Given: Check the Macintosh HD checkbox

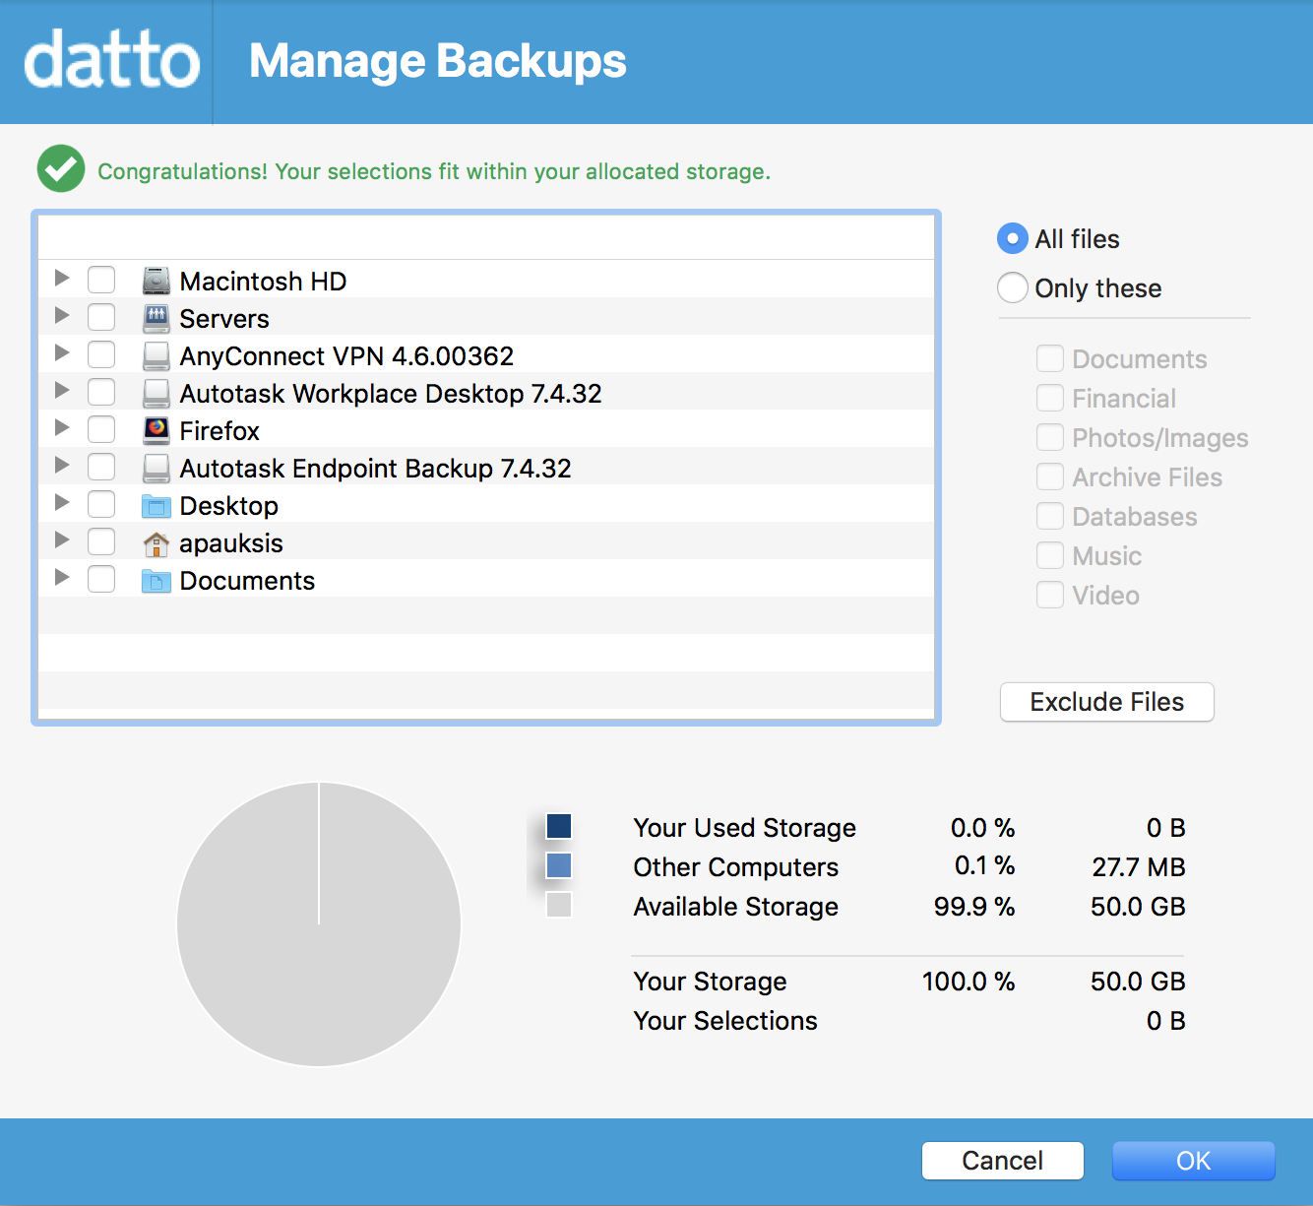Looking at the screenshot, I should (x=101, y=281).
